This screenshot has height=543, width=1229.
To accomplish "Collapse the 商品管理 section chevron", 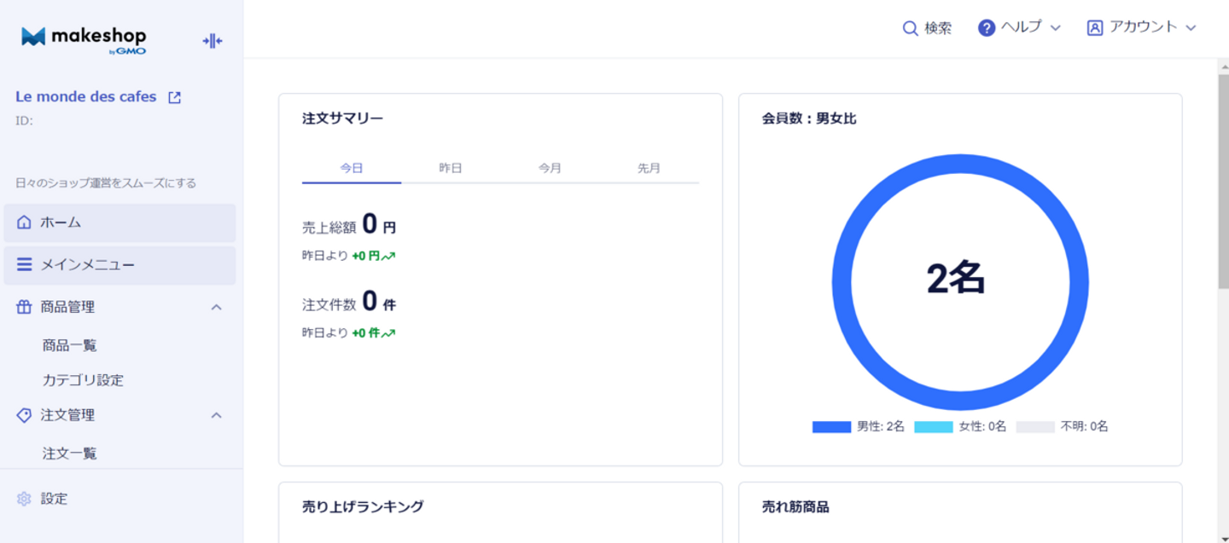I will coord(217,307).
